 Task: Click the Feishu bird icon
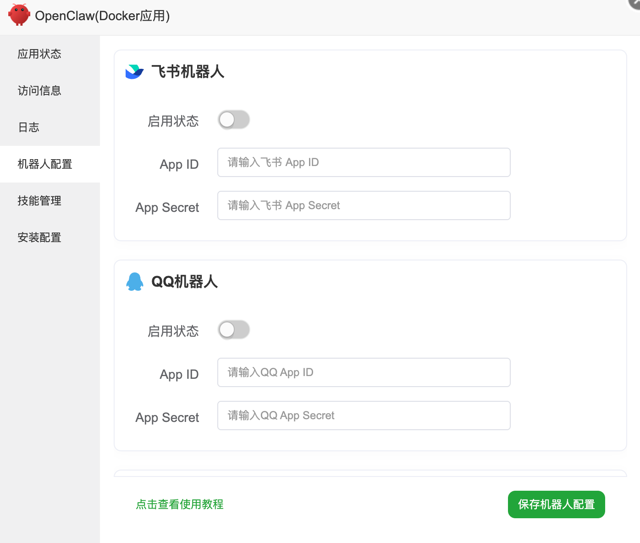[134, 72]
